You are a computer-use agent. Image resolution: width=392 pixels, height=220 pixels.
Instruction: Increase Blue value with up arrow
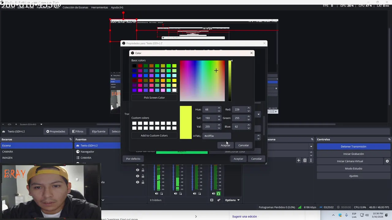[249, 125]
